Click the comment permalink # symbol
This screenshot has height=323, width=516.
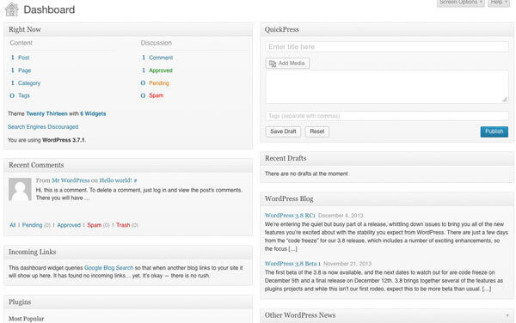pos(135,180)
